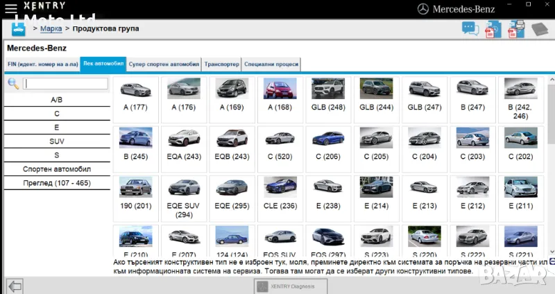Open the manual book icon
The image size is (555, 294).
tap(540, 29)
